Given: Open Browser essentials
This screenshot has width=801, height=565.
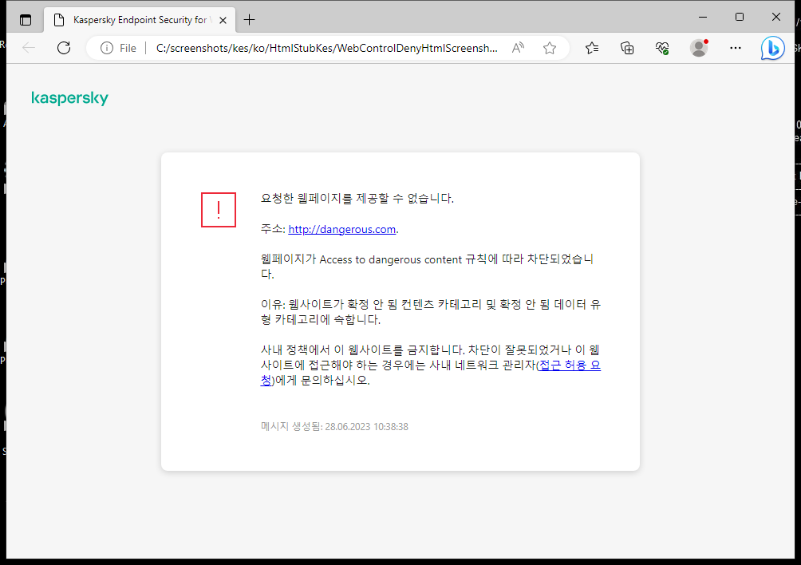Looking at the screenshot, I should click(662, 48).
